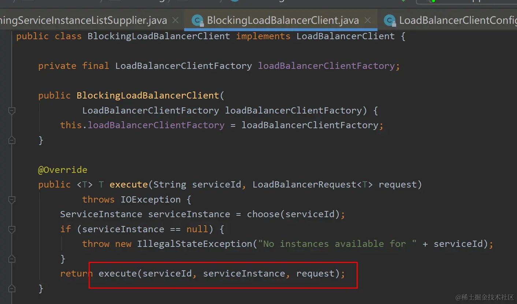Close the ServiceInstanceListSupplier.java tab
This screenshot has height=304, width=517.
176,21
